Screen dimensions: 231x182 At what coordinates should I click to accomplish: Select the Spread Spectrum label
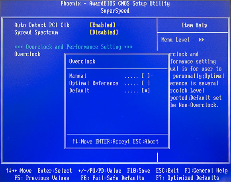(x=36, y=32)
